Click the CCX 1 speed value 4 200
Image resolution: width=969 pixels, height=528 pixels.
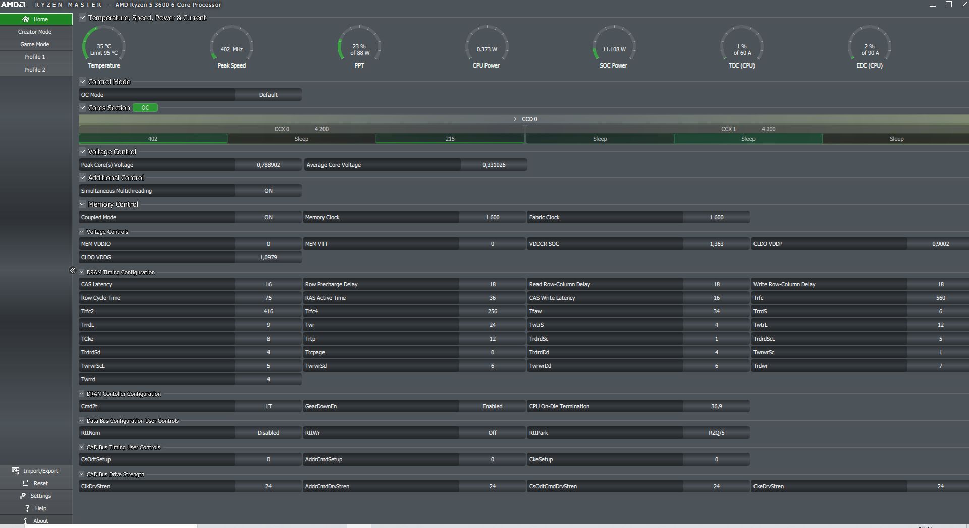coord(769,129)
